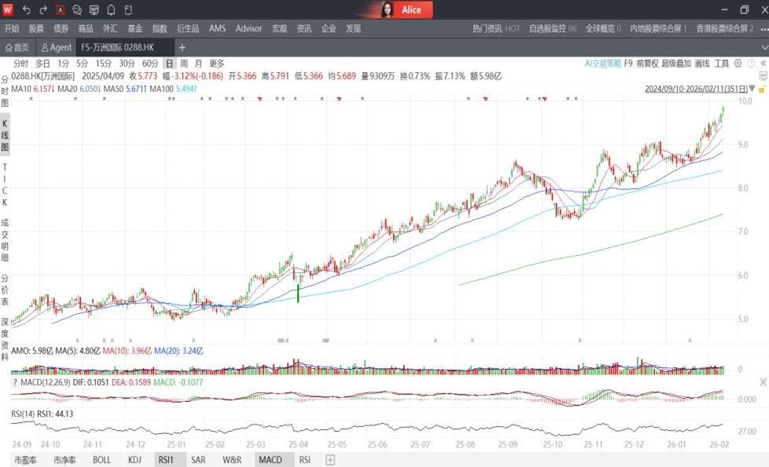Open the 衍生品 menu
Image resolution: width=769 pixels, height=467 pixels.
[x=187, y=28]
